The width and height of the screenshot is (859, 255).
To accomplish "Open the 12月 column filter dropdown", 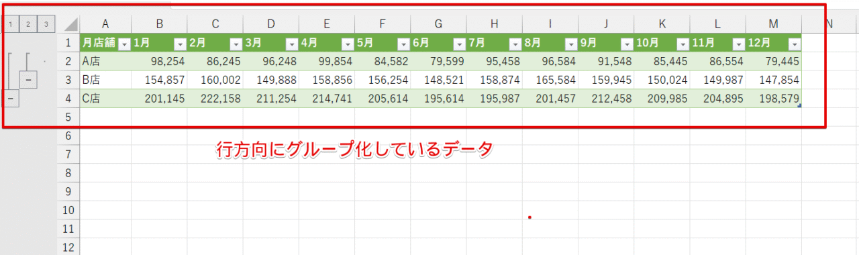I will point(794,44).
